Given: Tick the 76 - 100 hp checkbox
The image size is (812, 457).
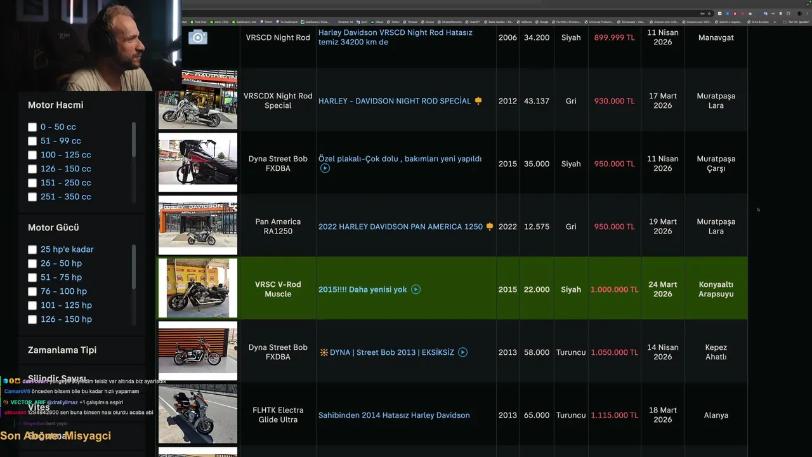Looking at the screenshot, I should (x=32, y=291).
